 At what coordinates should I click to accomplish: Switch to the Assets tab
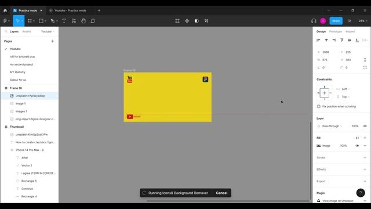pyautogui.click(x=27, y=31)
